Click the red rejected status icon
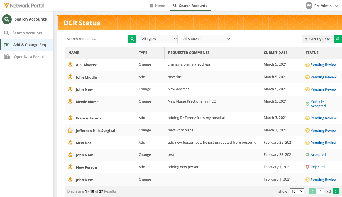 [307, 167]
